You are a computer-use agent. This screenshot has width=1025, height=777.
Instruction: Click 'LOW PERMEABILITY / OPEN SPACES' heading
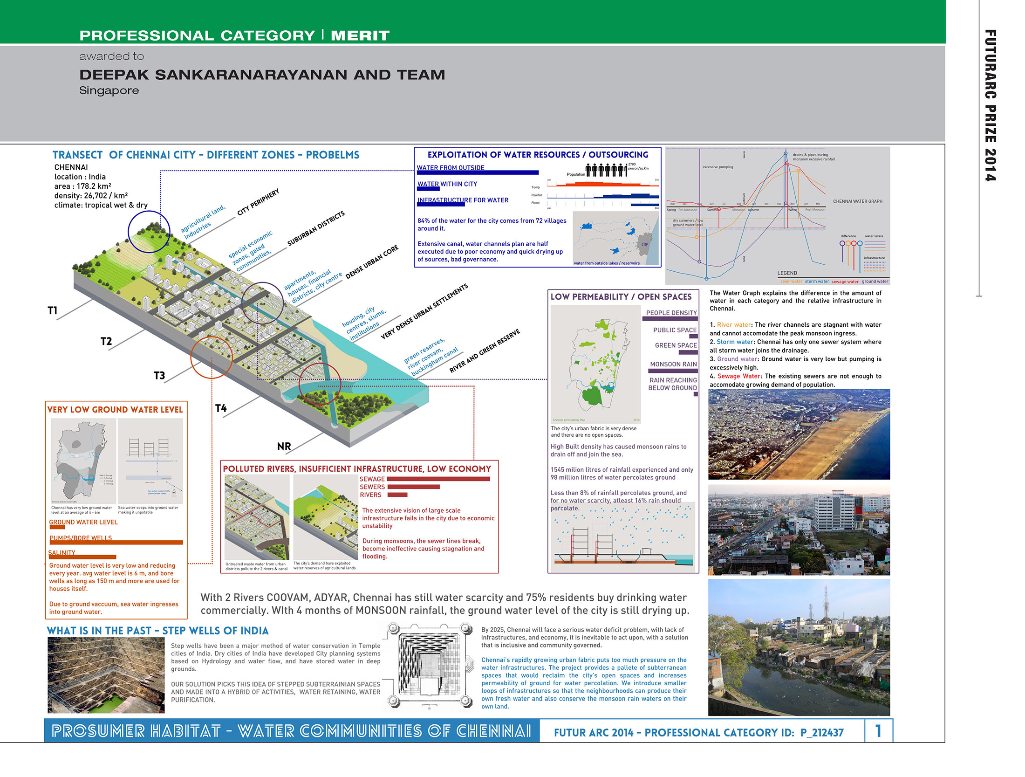coord(621,296)
